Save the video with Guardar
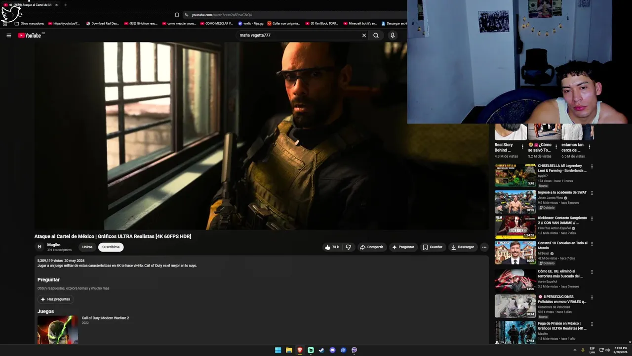Screen dimensions: 632x356 433,247
